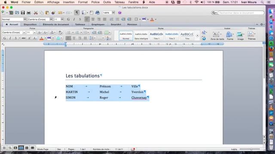Click the subscript icon in ribbon
Screen dimensions: 275x154
[x=35, y=38]
